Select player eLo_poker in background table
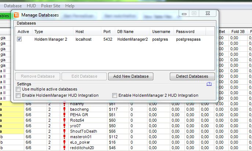The width and height of the screenshot is (252, 151). point(80,142)
